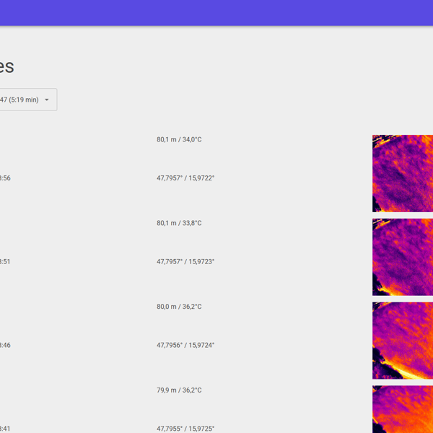Open the third thermal image thumbnail
The image size is (433, 433).
pyautogui.click(x=402, y=340)
